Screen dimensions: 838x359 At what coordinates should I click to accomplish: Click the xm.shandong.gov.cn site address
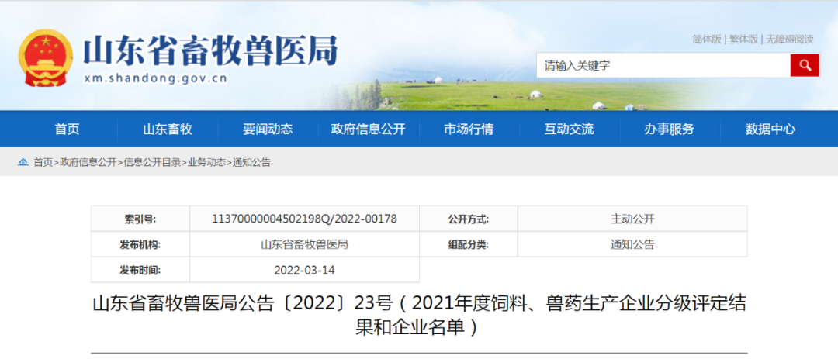155,78
